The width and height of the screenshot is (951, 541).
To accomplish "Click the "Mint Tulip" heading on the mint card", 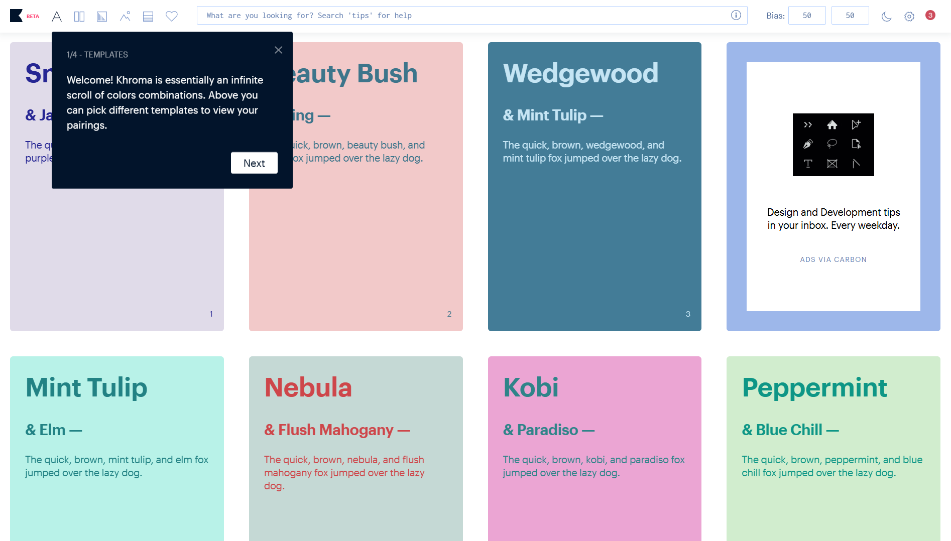I will click(x=86, y=388).
